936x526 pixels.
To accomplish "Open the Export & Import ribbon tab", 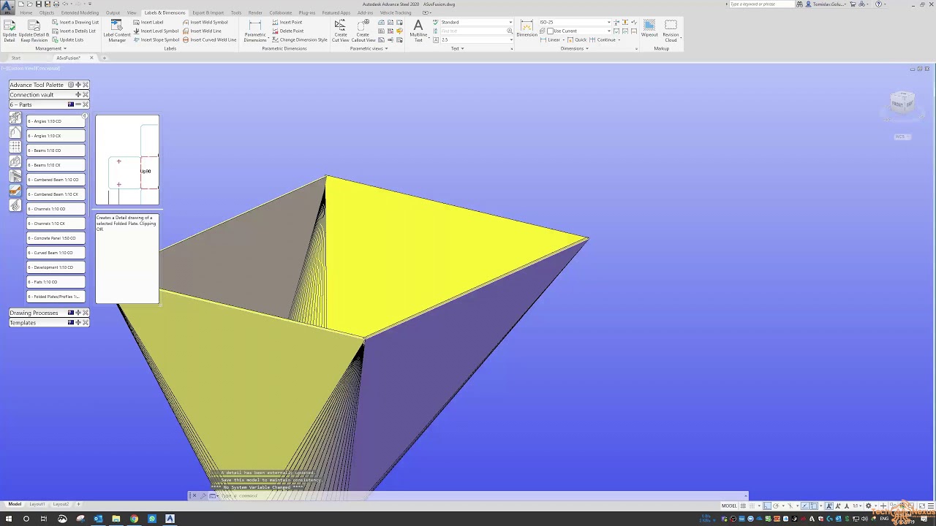I will [x=208, y=12].
